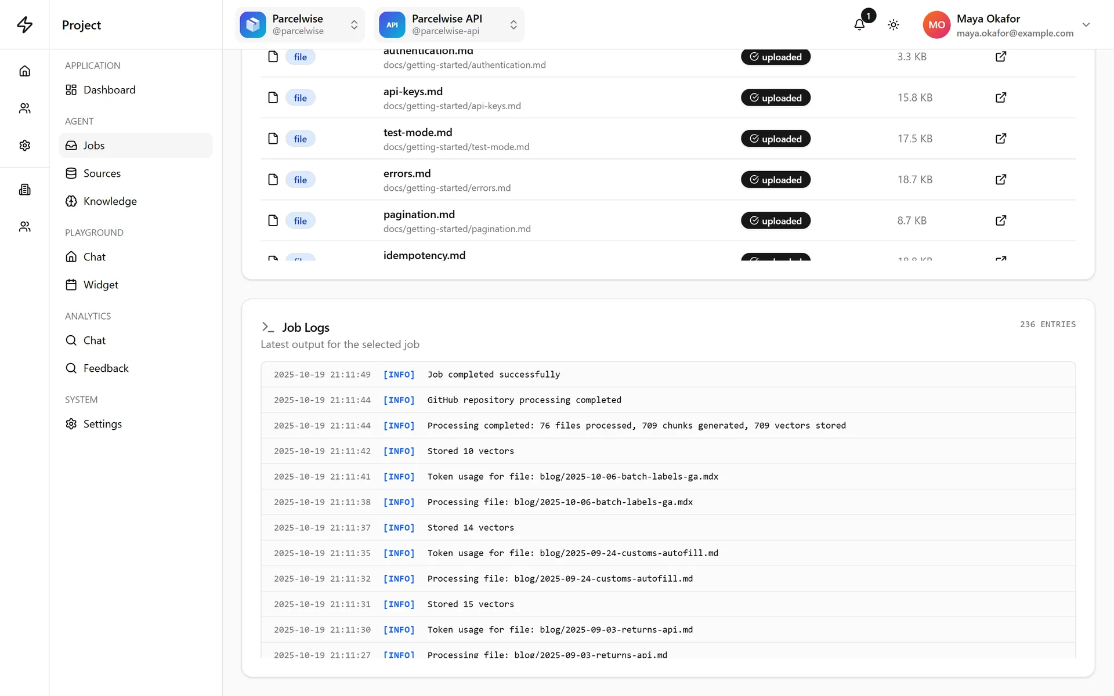Click the uploaded badge for test-mode.md

point(776,139)
